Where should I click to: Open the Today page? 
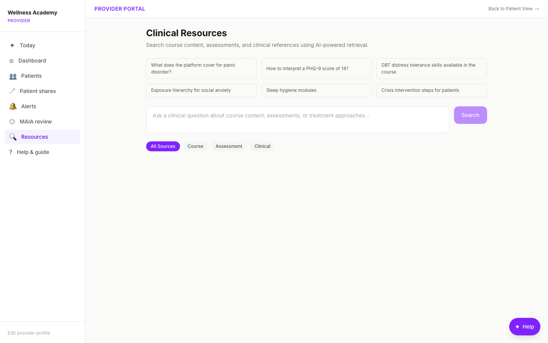click(x=42, y=45)
